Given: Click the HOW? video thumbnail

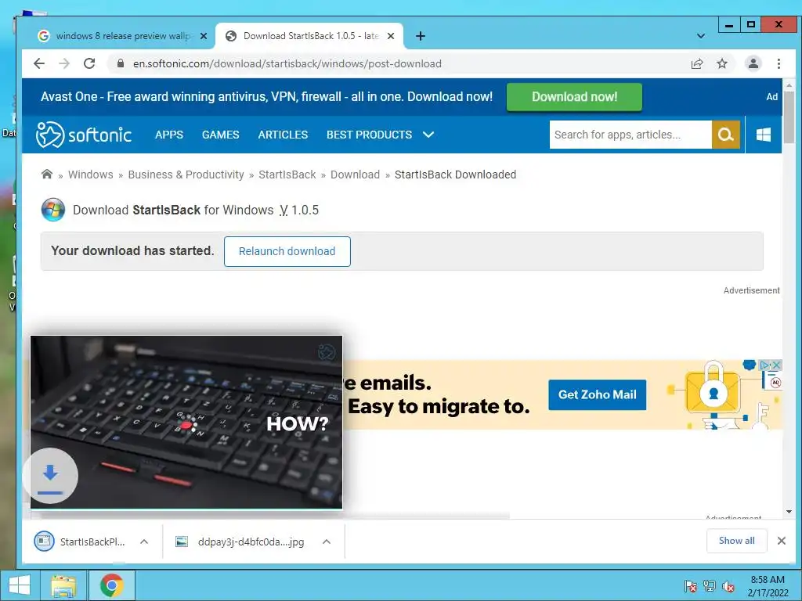Looking at the screenshot, I should pyautogui.click(x=186, y=422).
